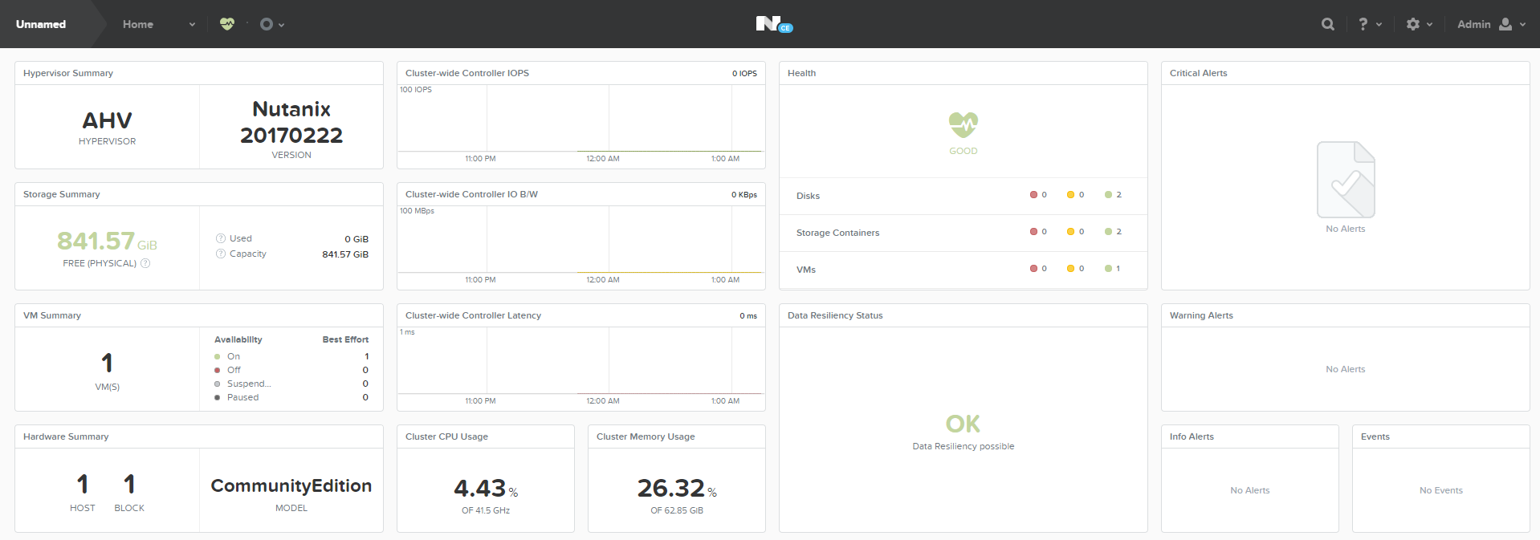Click the No Alerts document icon in Critical Alerts

coord(1346,180)
